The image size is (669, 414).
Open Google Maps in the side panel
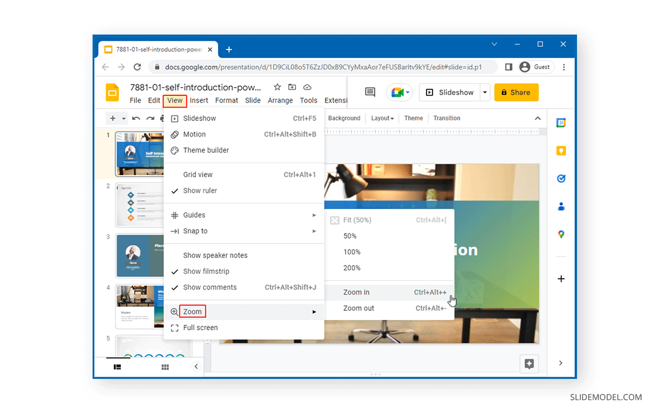click(x=561, y=234)
